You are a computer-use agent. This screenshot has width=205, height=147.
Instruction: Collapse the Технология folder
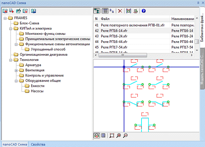11,60
